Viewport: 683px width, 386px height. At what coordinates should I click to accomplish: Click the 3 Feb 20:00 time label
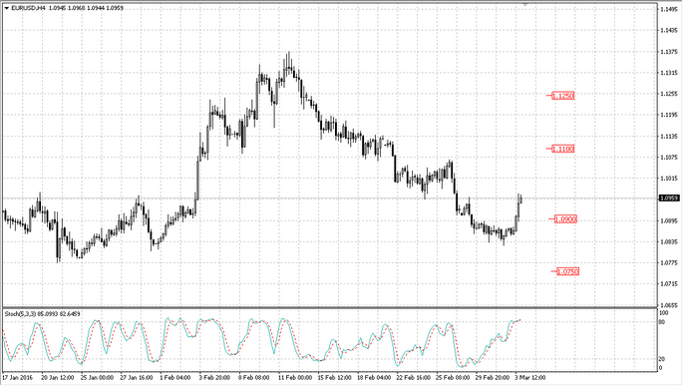(214, 377)
